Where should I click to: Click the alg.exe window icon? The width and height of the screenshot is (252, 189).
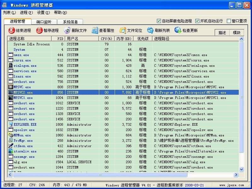coord(11,162)
